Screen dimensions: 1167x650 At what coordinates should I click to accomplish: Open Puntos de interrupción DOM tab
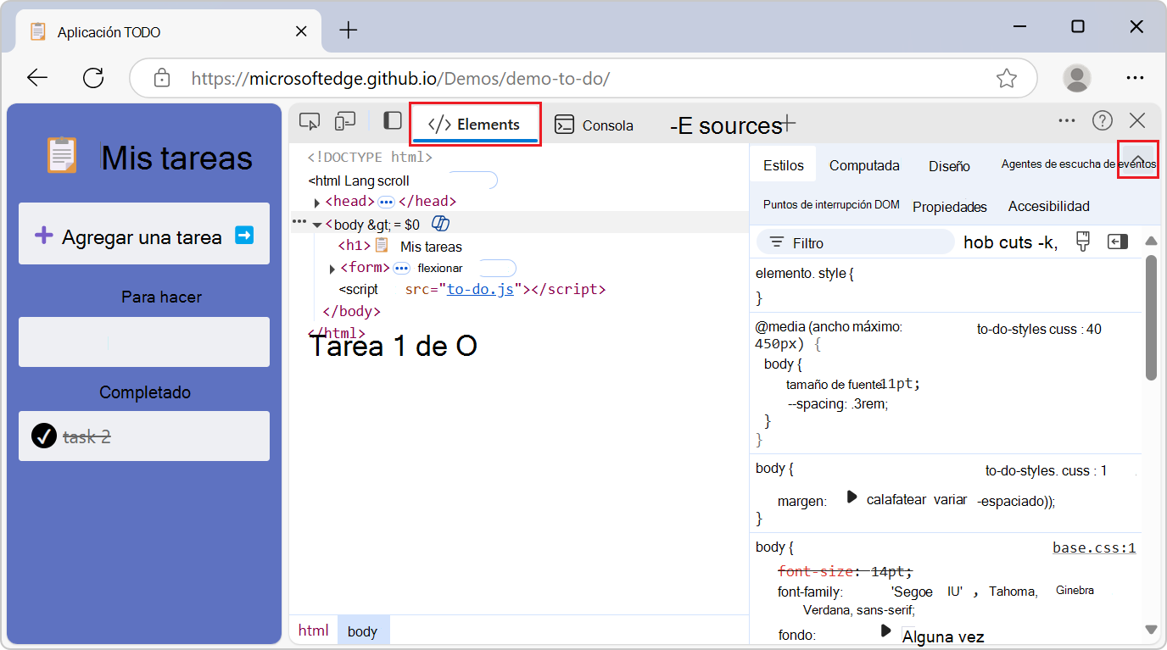pyautogui.click(x=831, y=205)
